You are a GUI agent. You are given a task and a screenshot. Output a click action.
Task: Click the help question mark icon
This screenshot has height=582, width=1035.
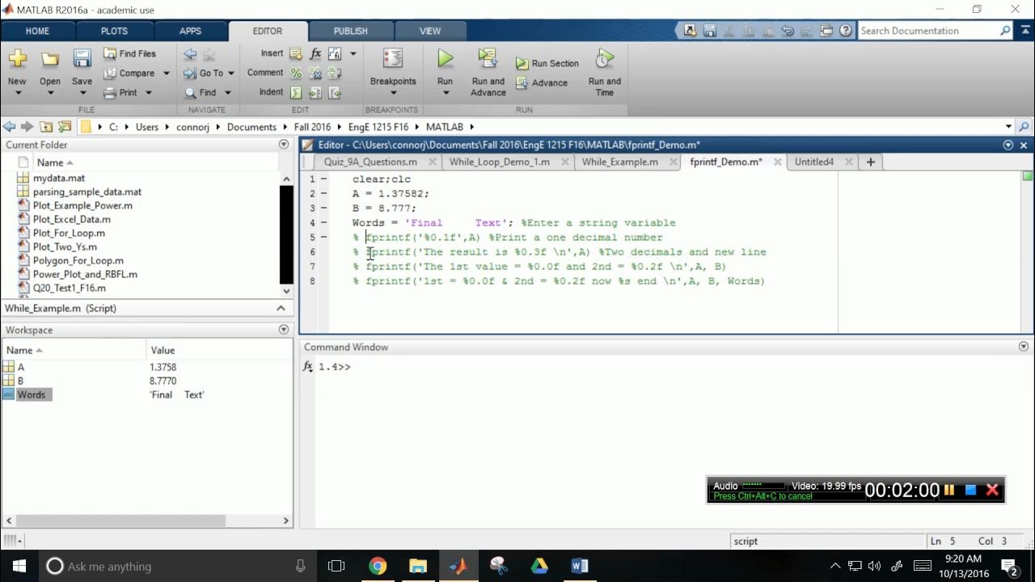(845, 31)
